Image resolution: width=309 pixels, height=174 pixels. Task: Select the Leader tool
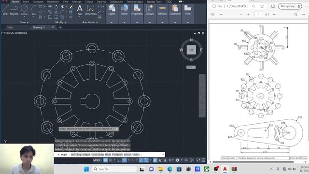pyautogui.click(x=100, y=12)
